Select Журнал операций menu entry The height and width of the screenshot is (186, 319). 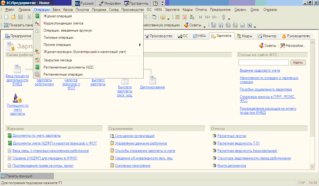[88, 16]
